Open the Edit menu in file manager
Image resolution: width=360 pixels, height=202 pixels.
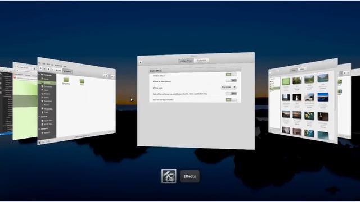pos(44,63)
